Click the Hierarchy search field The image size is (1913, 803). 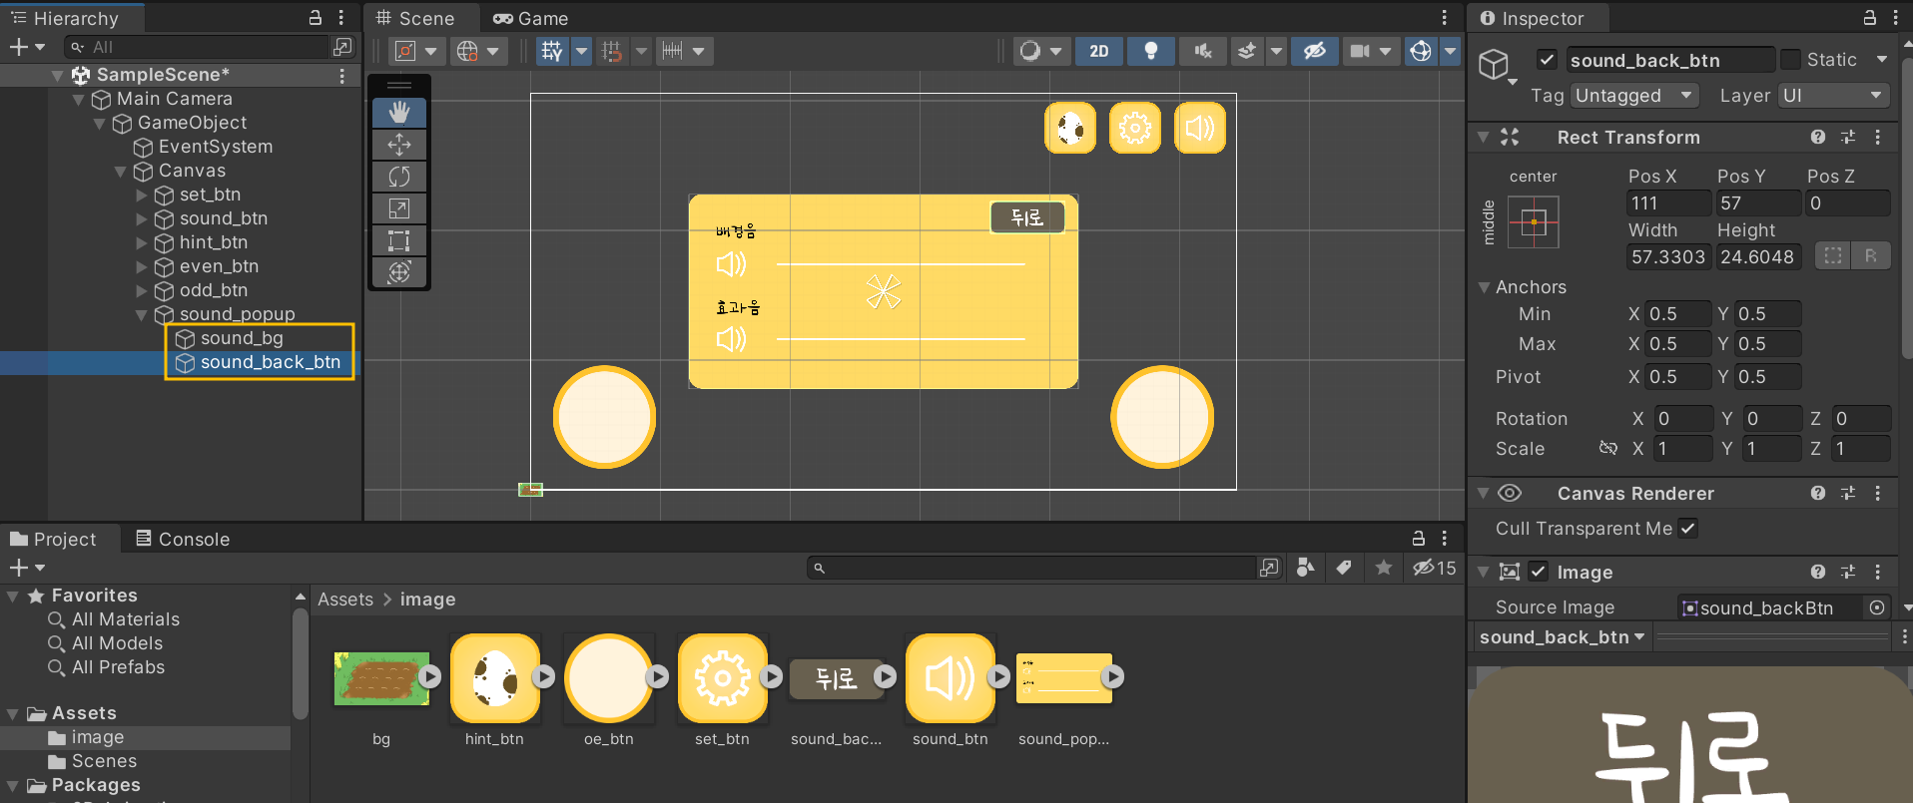coord(198,47)
